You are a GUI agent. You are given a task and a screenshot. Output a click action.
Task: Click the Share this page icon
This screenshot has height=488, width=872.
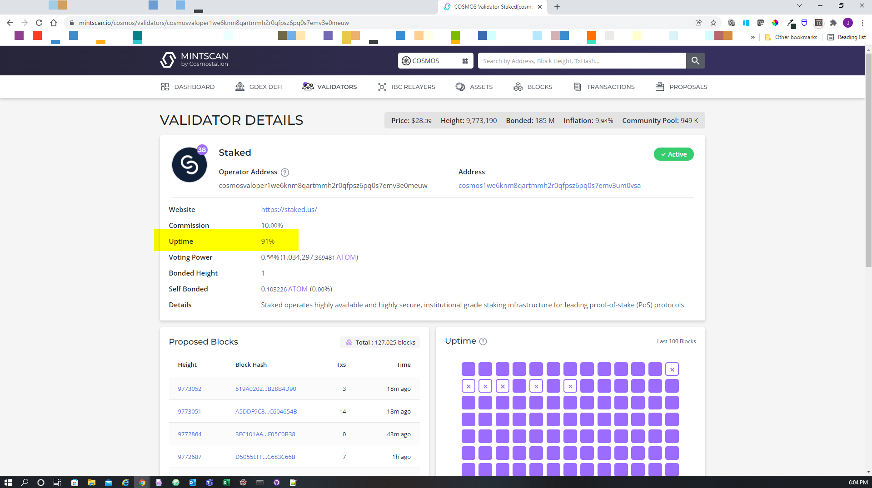(698, 23)
